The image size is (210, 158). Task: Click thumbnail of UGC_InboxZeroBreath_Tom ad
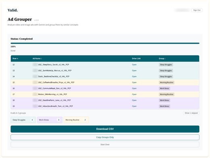coord(35,106)
